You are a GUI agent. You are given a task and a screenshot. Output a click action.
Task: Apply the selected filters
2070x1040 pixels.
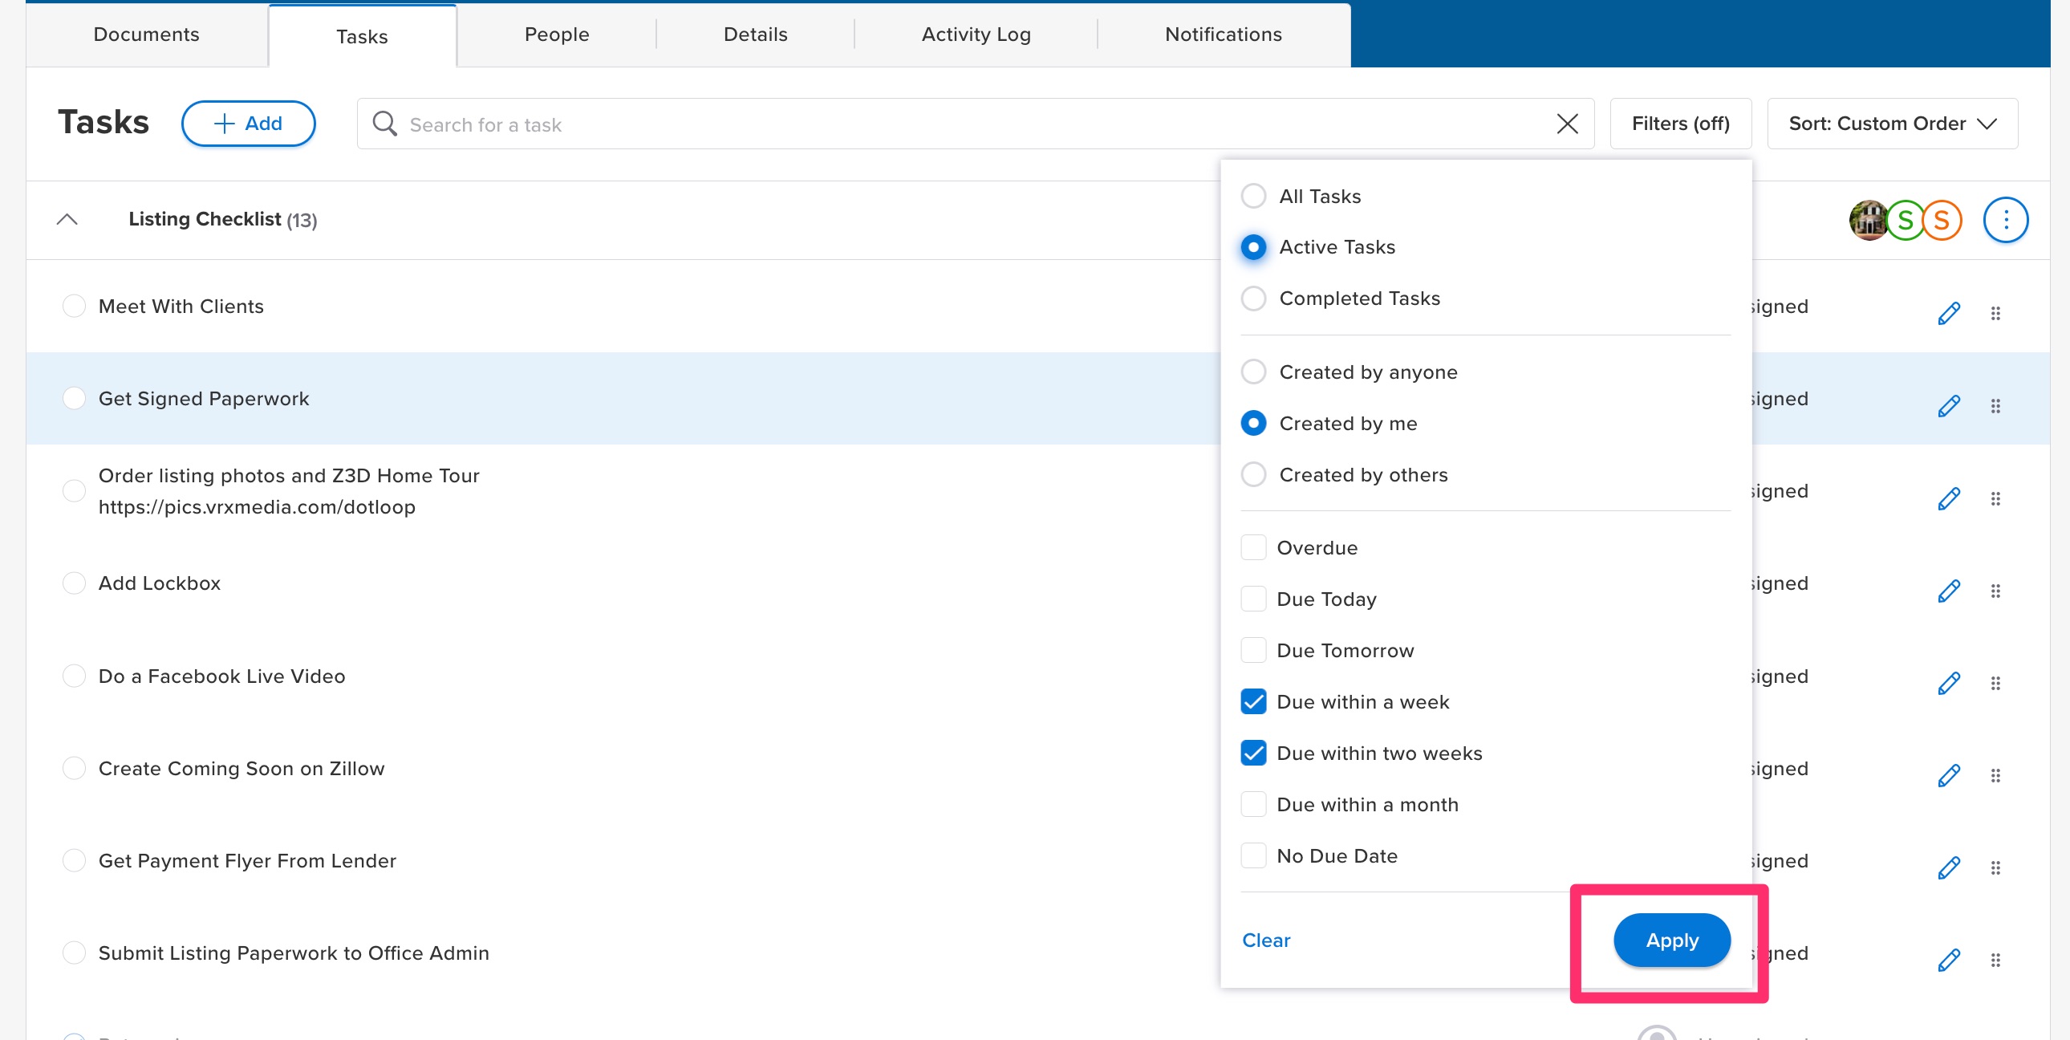pos(1671,940)
